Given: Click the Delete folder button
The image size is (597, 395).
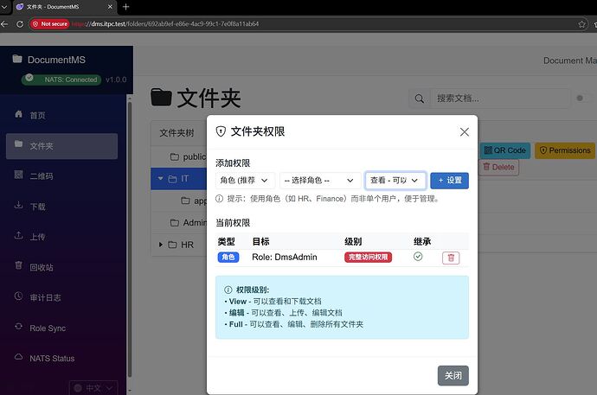Looking at the screenshot, I should pyautogui.click(x=498, y=167).
